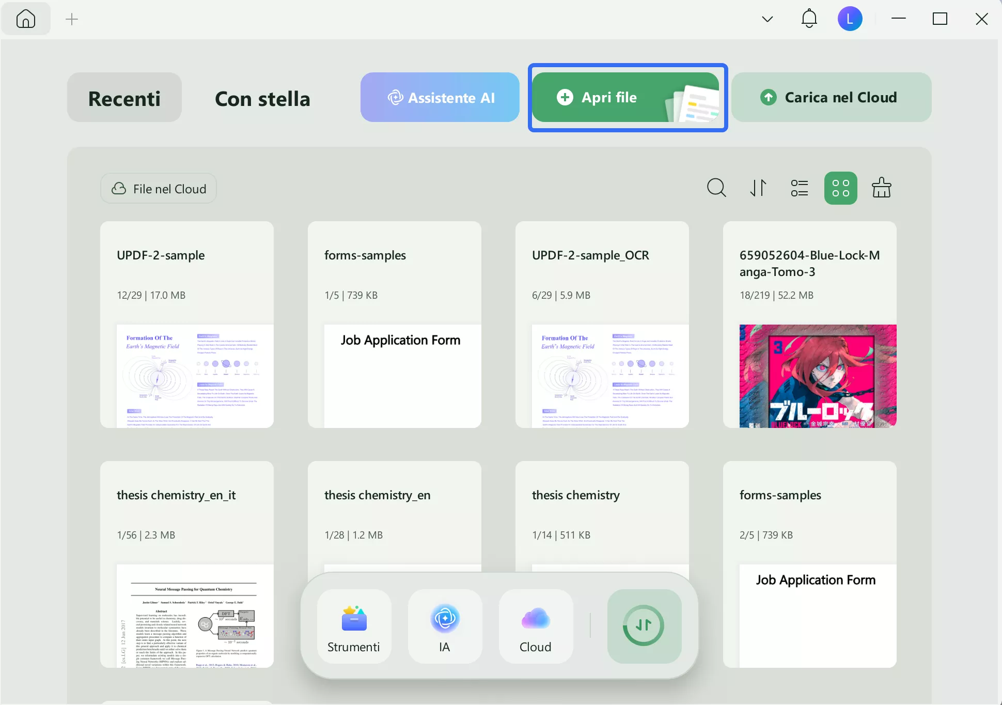Open Cloud from the bottom dock
Image resolution: width=1002 pixels, height=705 pixels.
pyautogui.click(x=536, y=626)
